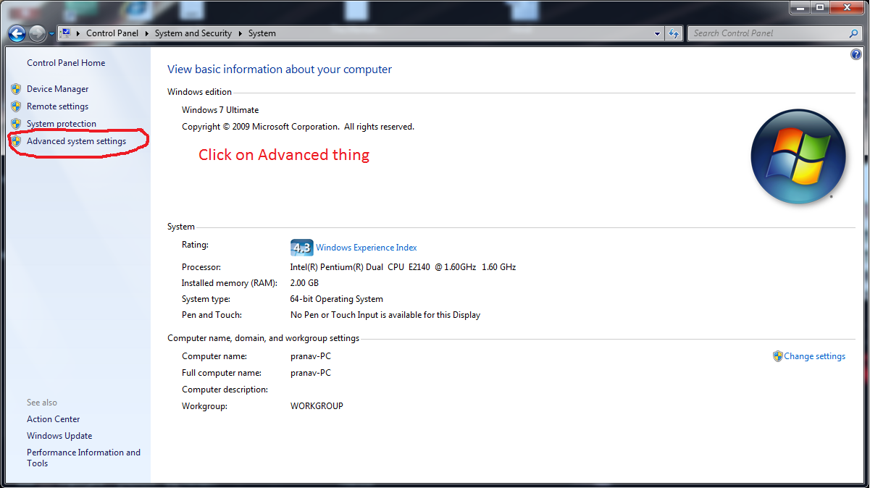This screenshot has width=870, height=488.
Task: Click the Microsoft copyright notice text
Action: click(x=298, y=127)
